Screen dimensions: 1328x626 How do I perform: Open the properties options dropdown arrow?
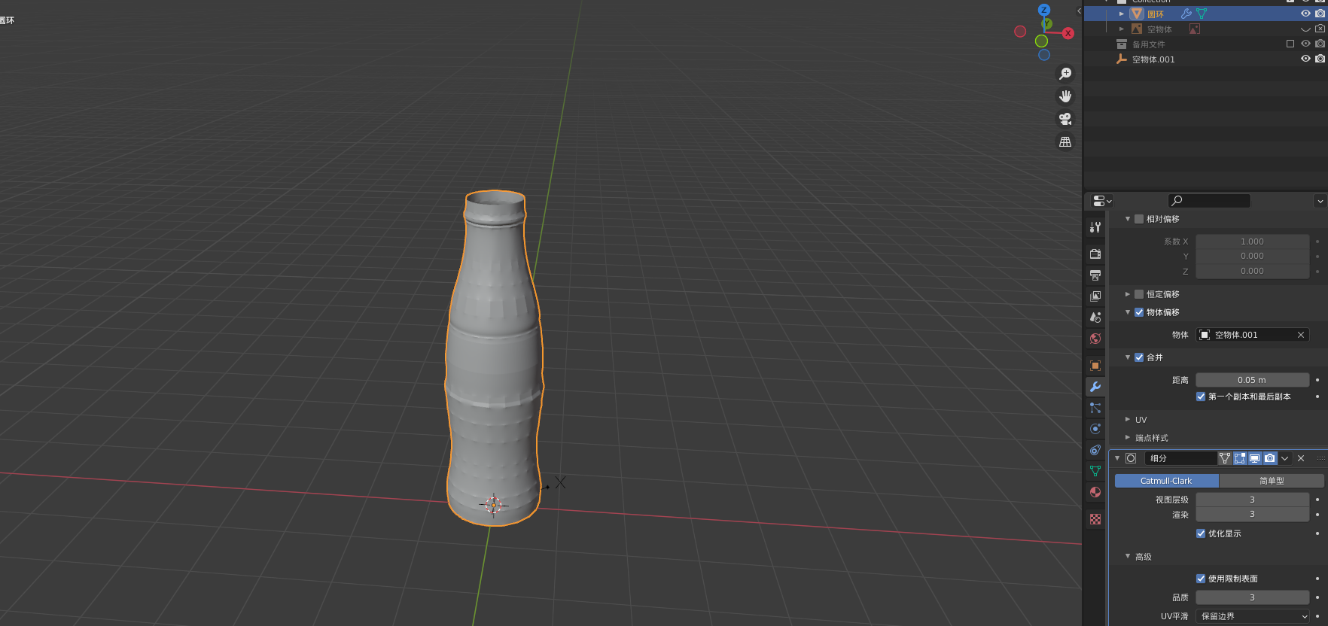click(1320, 201)
